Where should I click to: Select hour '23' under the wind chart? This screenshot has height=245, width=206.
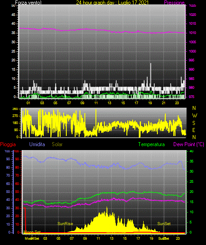pos(177,103)
